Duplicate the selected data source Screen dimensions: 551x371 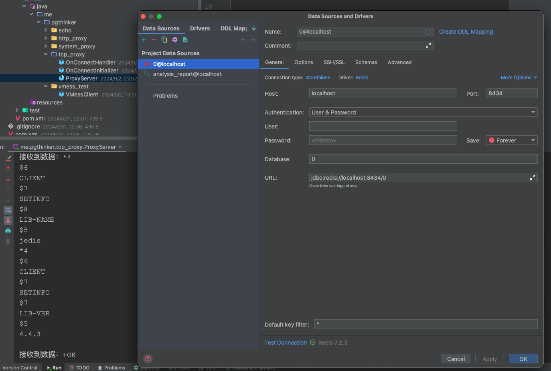pos(164,40)
